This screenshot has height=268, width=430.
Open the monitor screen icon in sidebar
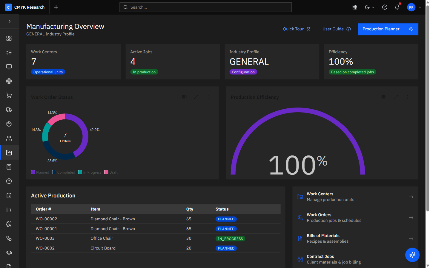coord(9,67)
